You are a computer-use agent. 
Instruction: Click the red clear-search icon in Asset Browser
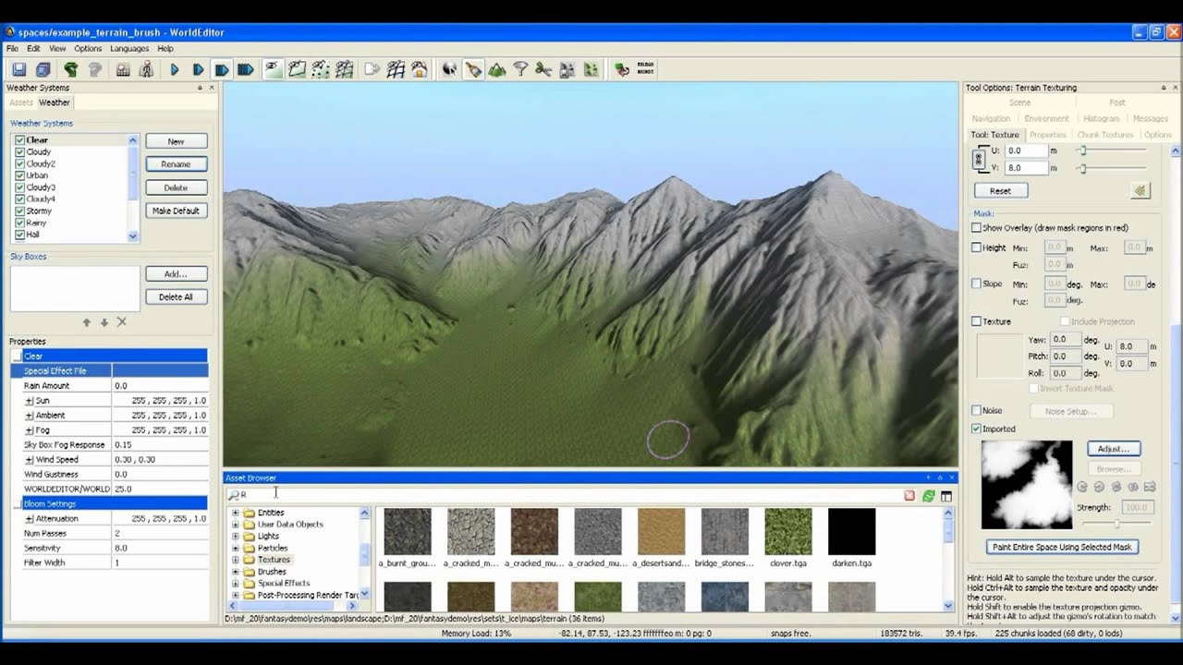click(x=909, y=496)
